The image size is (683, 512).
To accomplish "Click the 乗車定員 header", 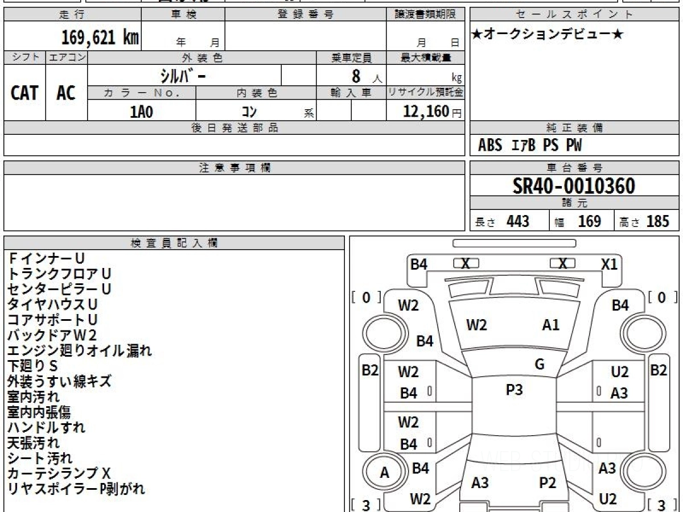I will [351, 57].
